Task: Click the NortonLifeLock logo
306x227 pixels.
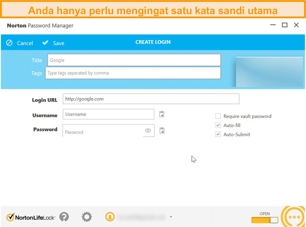Action: click(31, 217)
